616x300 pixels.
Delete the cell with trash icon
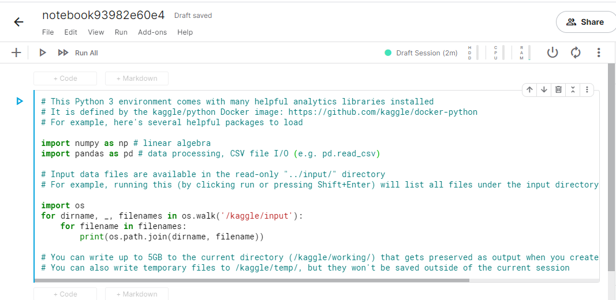pyautogui.click(x=558, y=89)
